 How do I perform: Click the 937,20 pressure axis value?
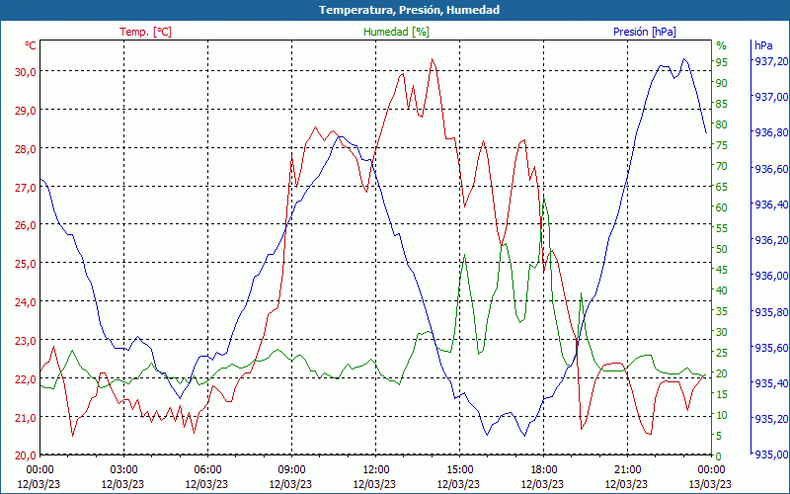[x=771, y=61]
